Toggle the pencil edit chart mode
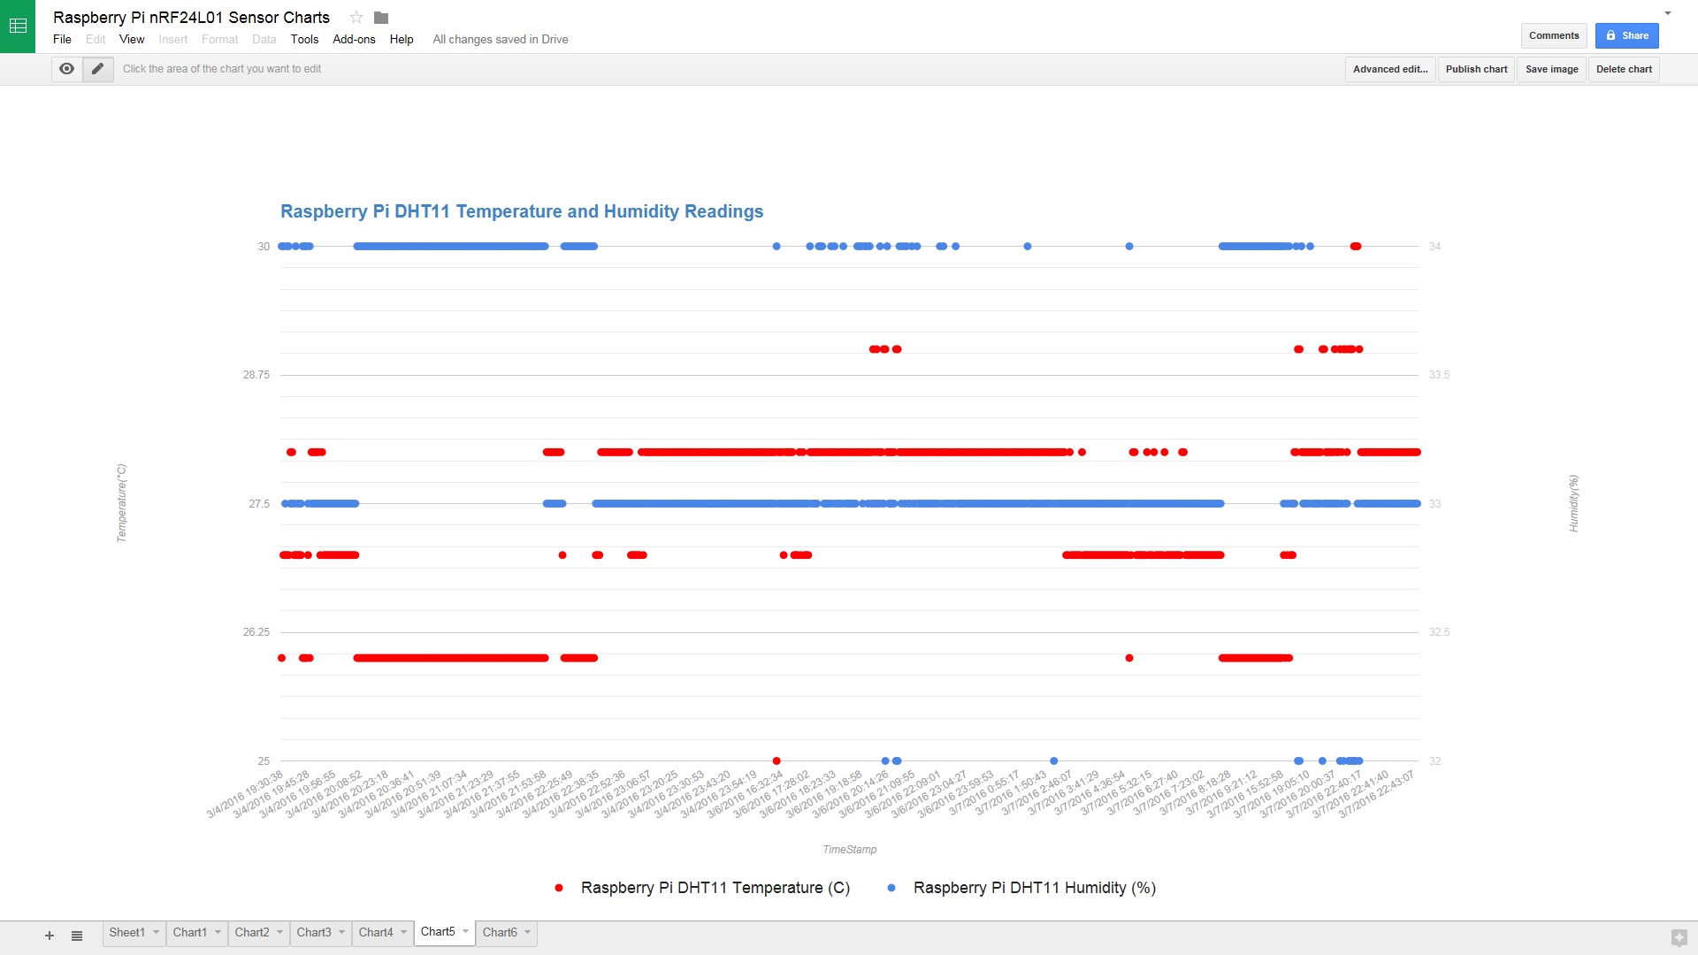 98,69
